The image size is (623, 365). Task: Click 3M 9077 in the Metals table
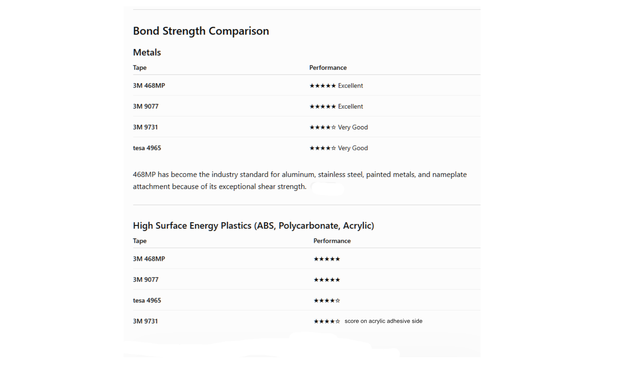[x=146, y=106]
